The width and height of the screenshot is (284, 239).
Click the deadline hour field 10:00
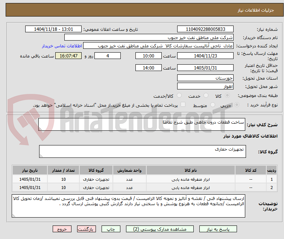point(149,56)
